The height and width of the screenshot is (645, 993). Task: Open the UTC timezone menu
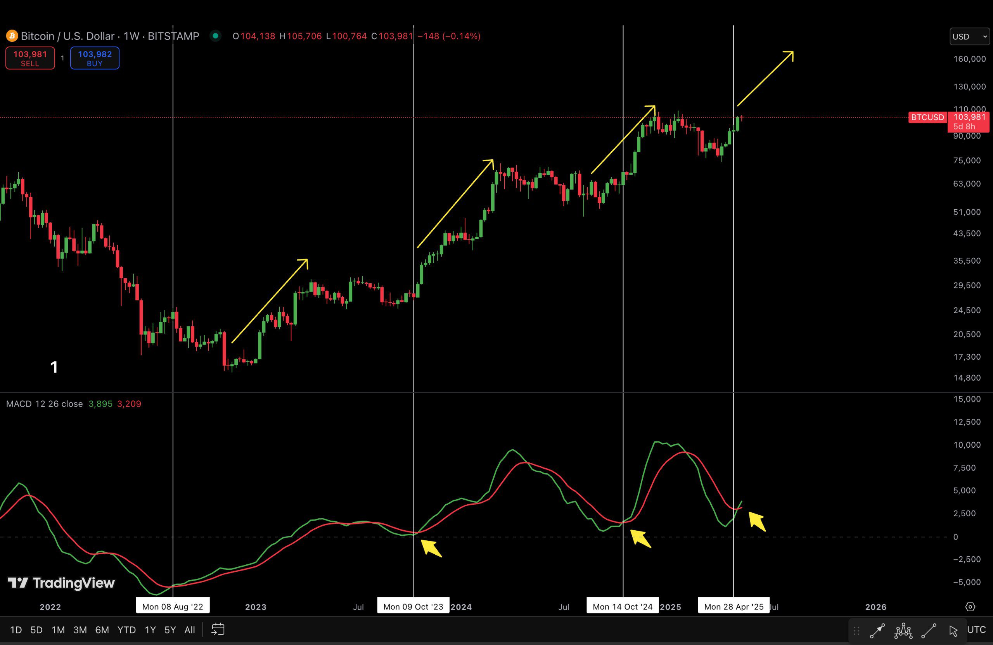(x=976, y=629)
